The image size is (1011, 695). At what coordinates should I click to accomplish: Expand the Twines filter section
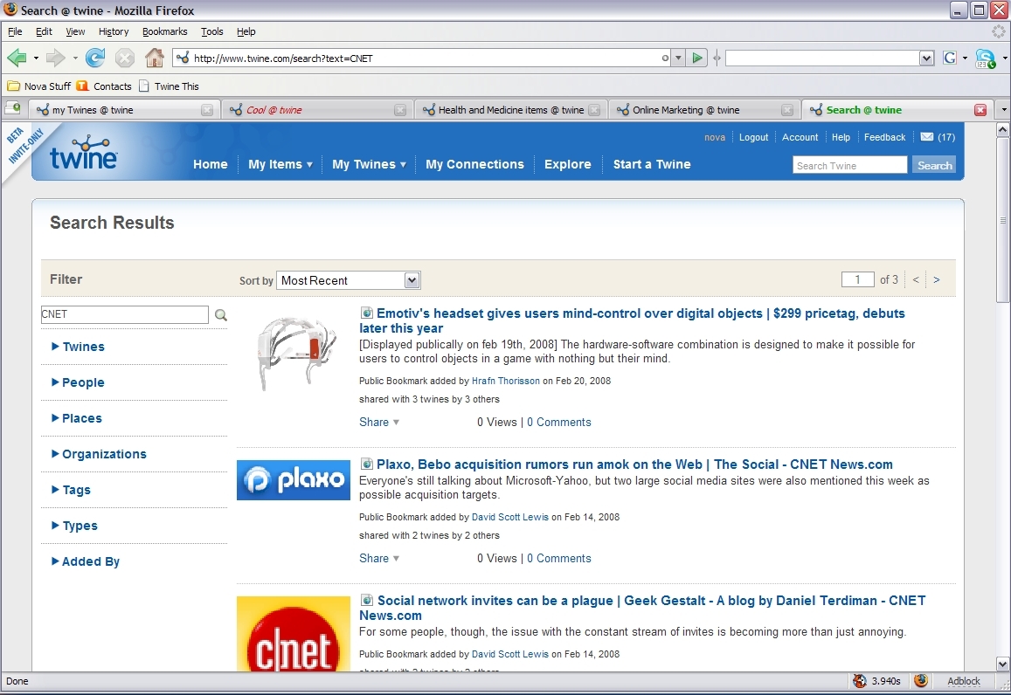pyautogui.click(x=78, y=347)
